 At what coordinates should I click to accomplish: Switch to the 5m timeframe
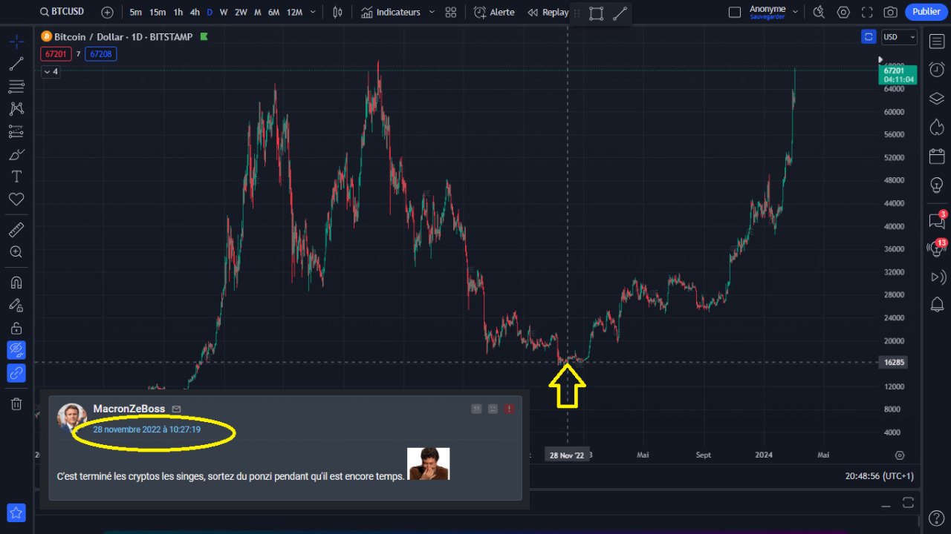click(136, 12)
